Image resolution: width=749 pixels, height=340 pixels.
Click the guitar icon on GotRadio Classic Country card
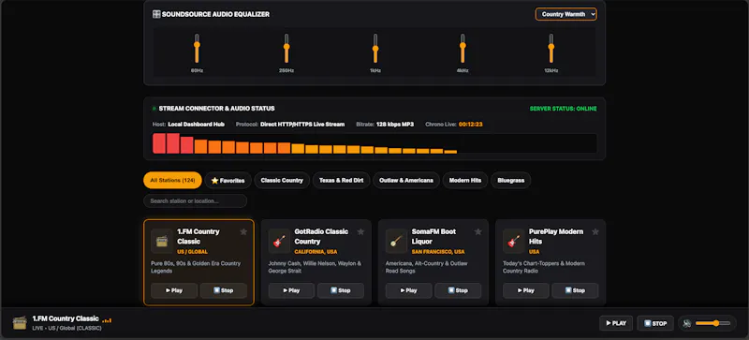click(279, 241)
